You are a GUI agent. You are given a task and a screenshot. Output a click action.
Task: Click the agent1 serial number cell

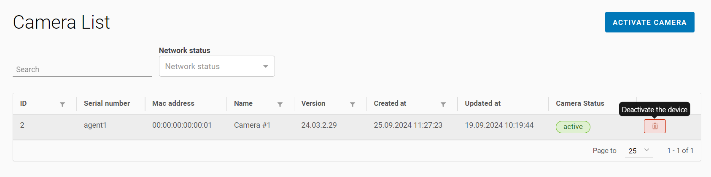tap(95, 125)
